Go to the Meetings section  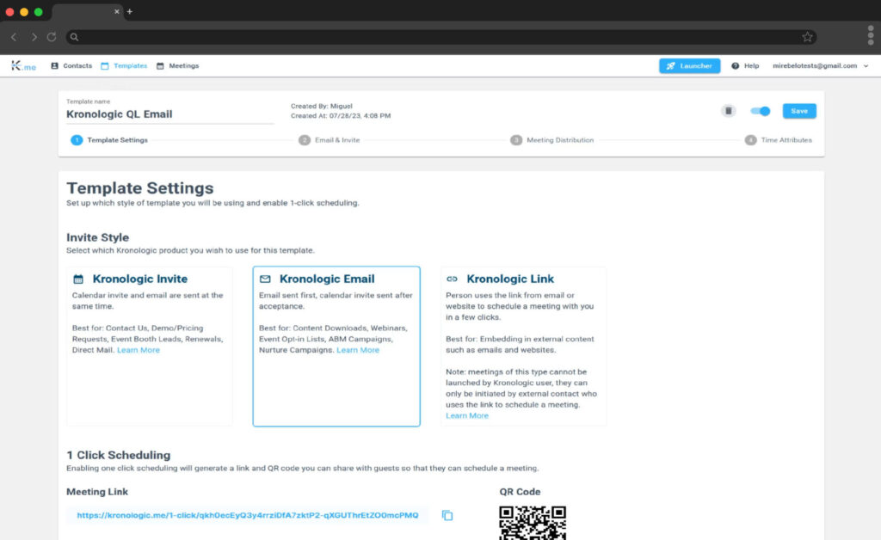pyautogui.click(x=177, y=65)
